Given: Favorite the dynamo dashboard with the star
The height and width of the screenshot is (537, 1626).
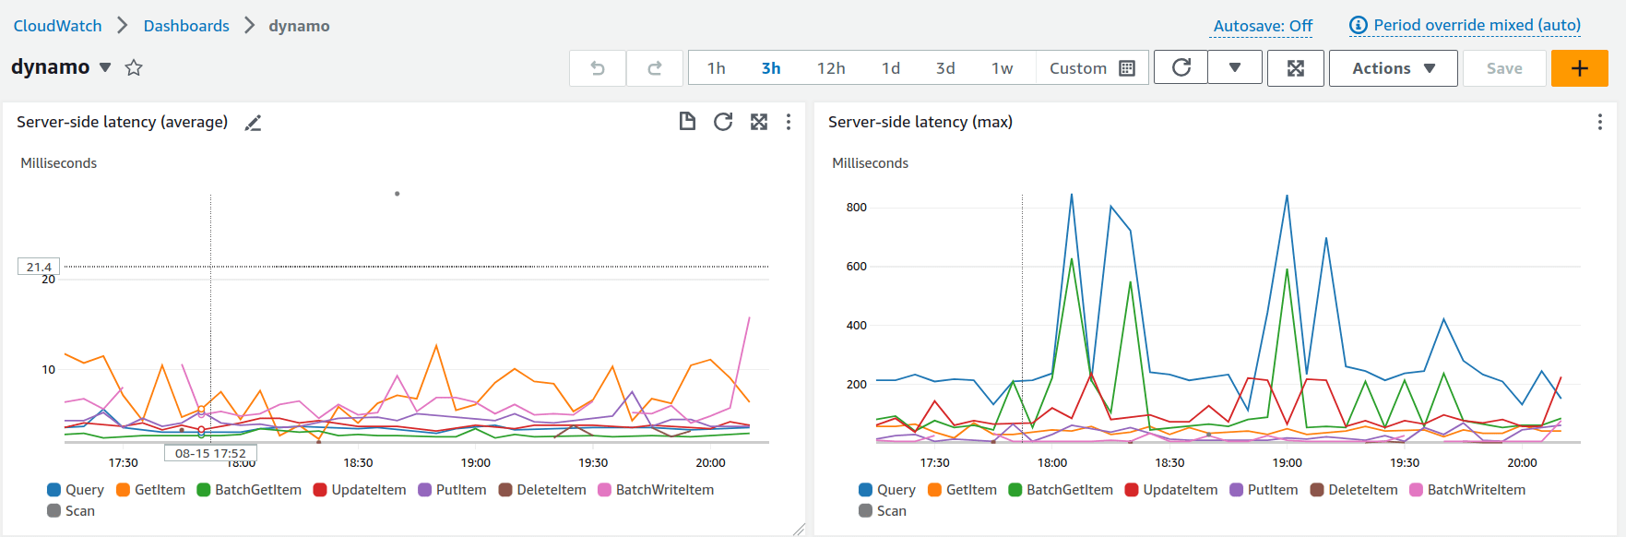Looking at the screenshot, I should tap(134, 67).
